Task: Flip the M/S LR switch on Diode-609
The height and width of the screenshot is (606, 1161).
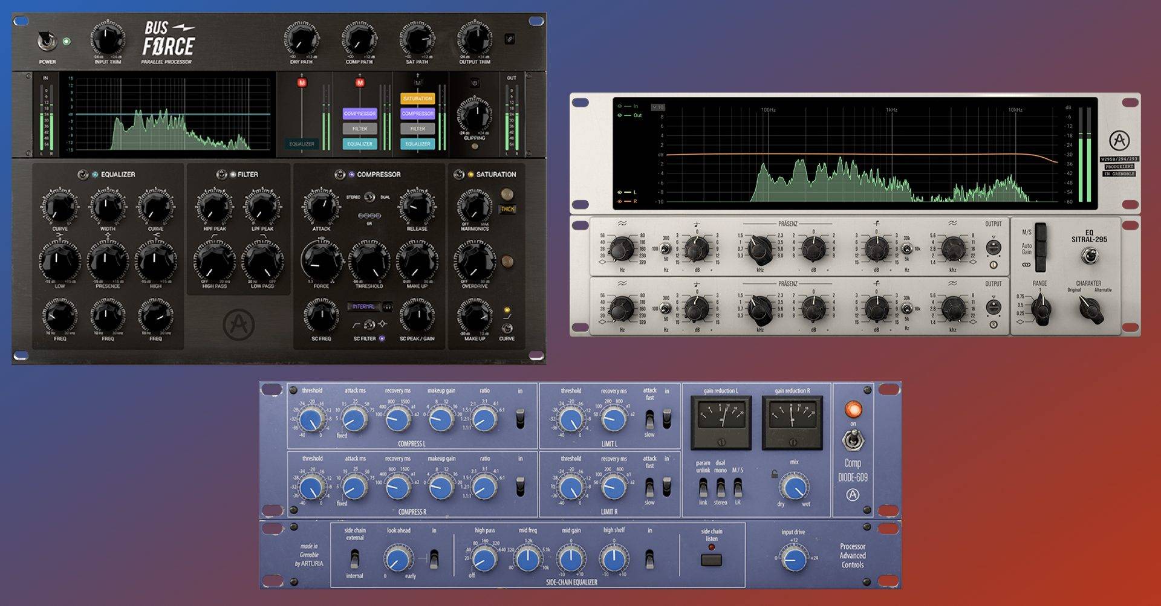Action: coord(738,487)
